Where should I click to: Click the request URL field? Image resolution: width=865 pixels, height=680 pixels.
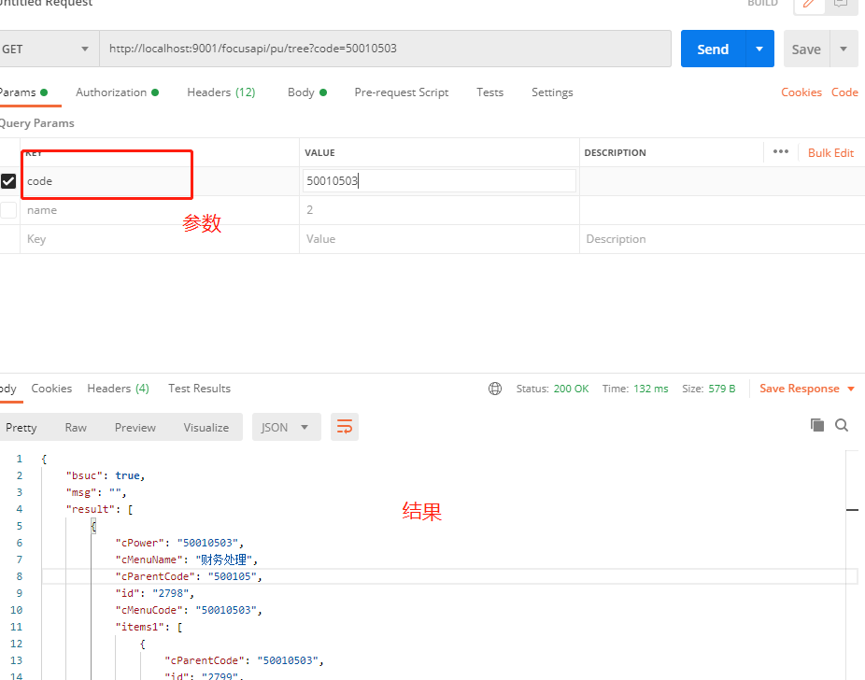pyautogui.click(x=385, y=49)
